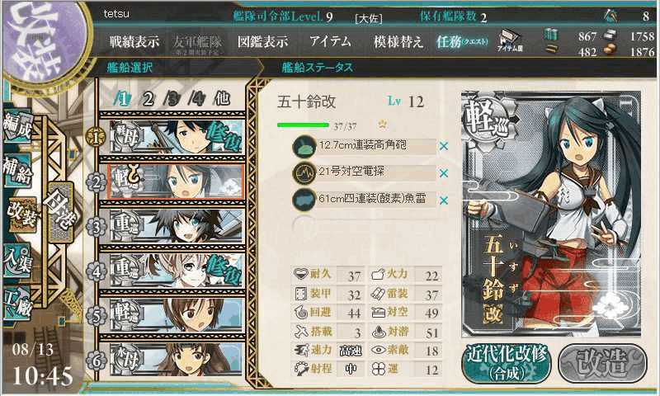Select the empty fourth equipment slot
660x396 pixels.
[364, 226]
